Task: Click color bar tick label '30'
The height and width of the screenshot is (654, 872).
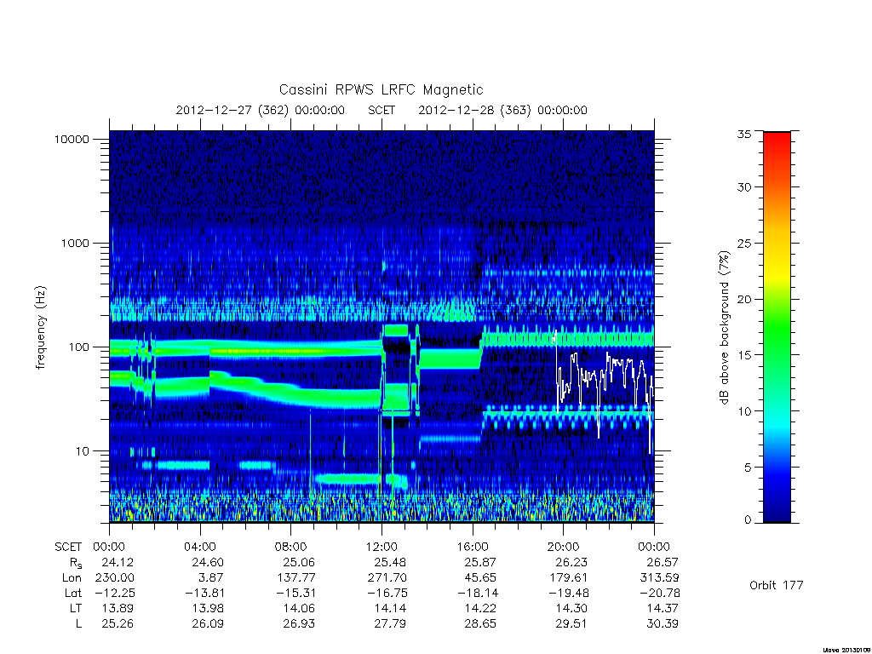Action: 743,186
